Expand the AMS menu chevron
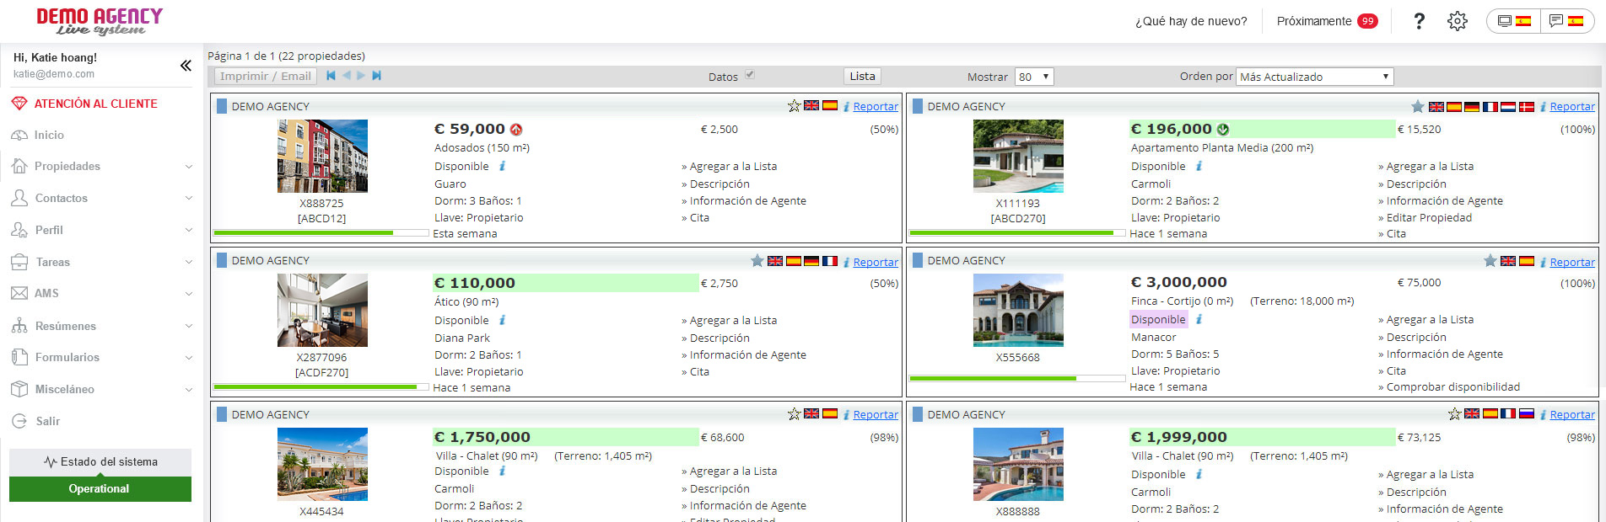 click(x=189, y=294)
